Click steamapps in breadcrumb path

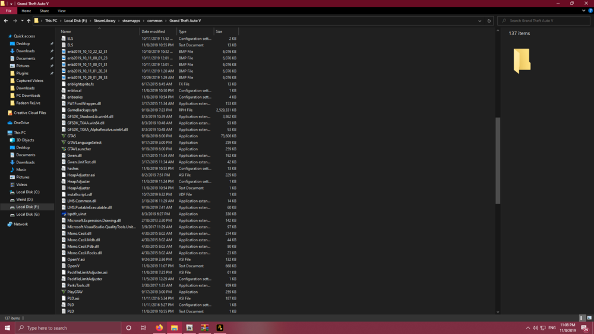(131, 21)
